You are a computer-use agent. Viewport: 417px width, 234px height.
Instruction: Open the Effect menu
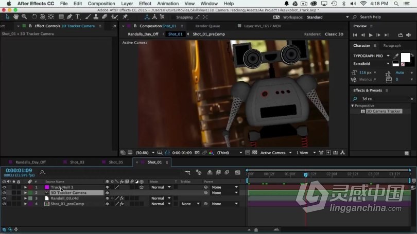tap(145, 4)
